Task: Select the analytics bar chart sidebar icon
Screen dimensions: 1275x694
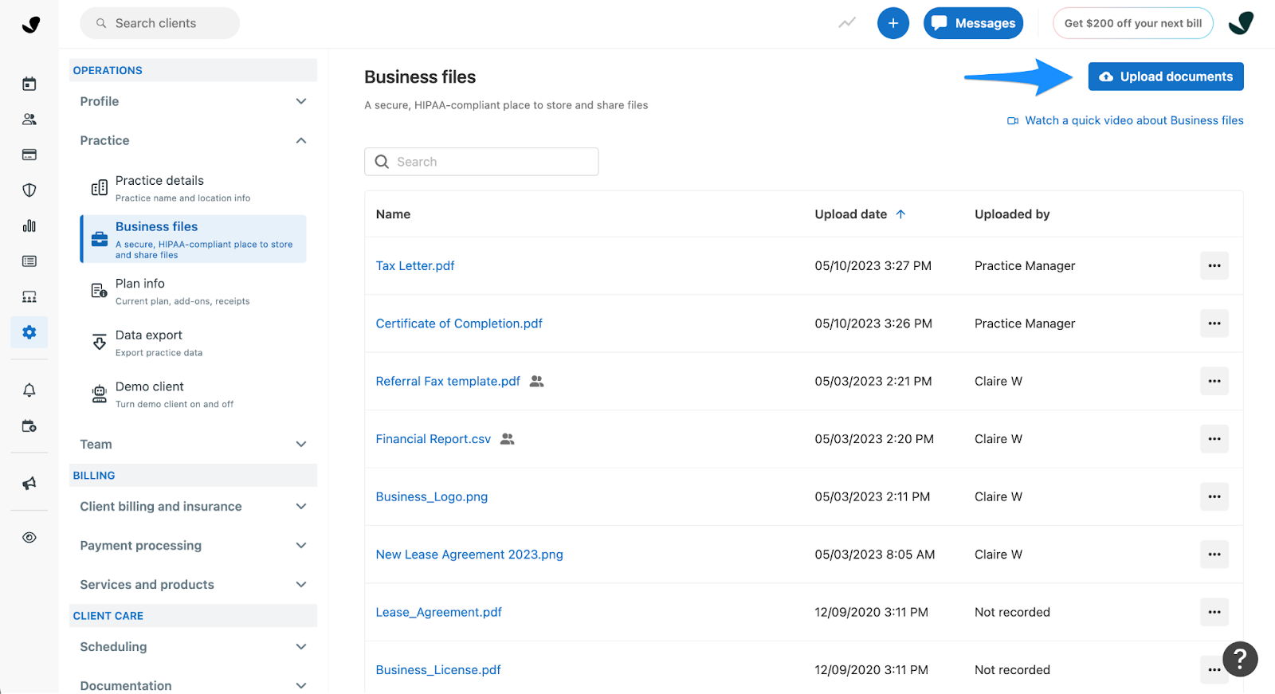Action: pos(29,225)
